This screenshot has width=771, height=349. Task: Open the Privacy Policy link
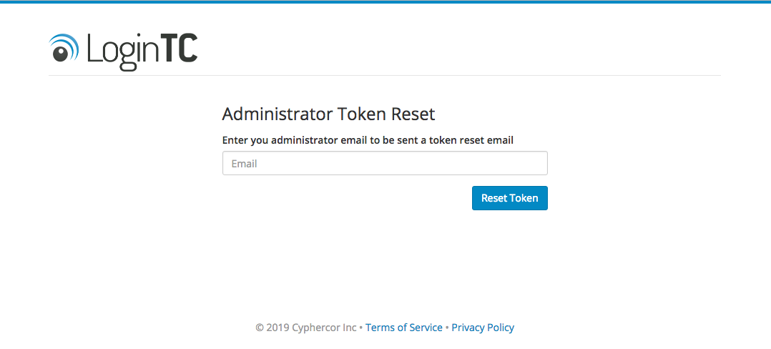coord(483,328)
